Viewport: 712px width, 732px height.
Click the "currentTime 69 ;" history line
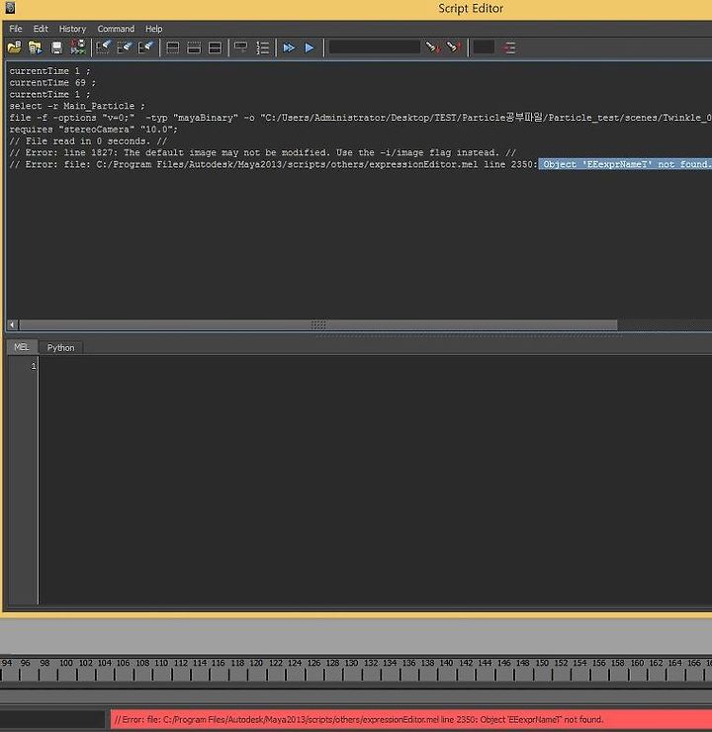pyautogui.click(x=52, y=83)
